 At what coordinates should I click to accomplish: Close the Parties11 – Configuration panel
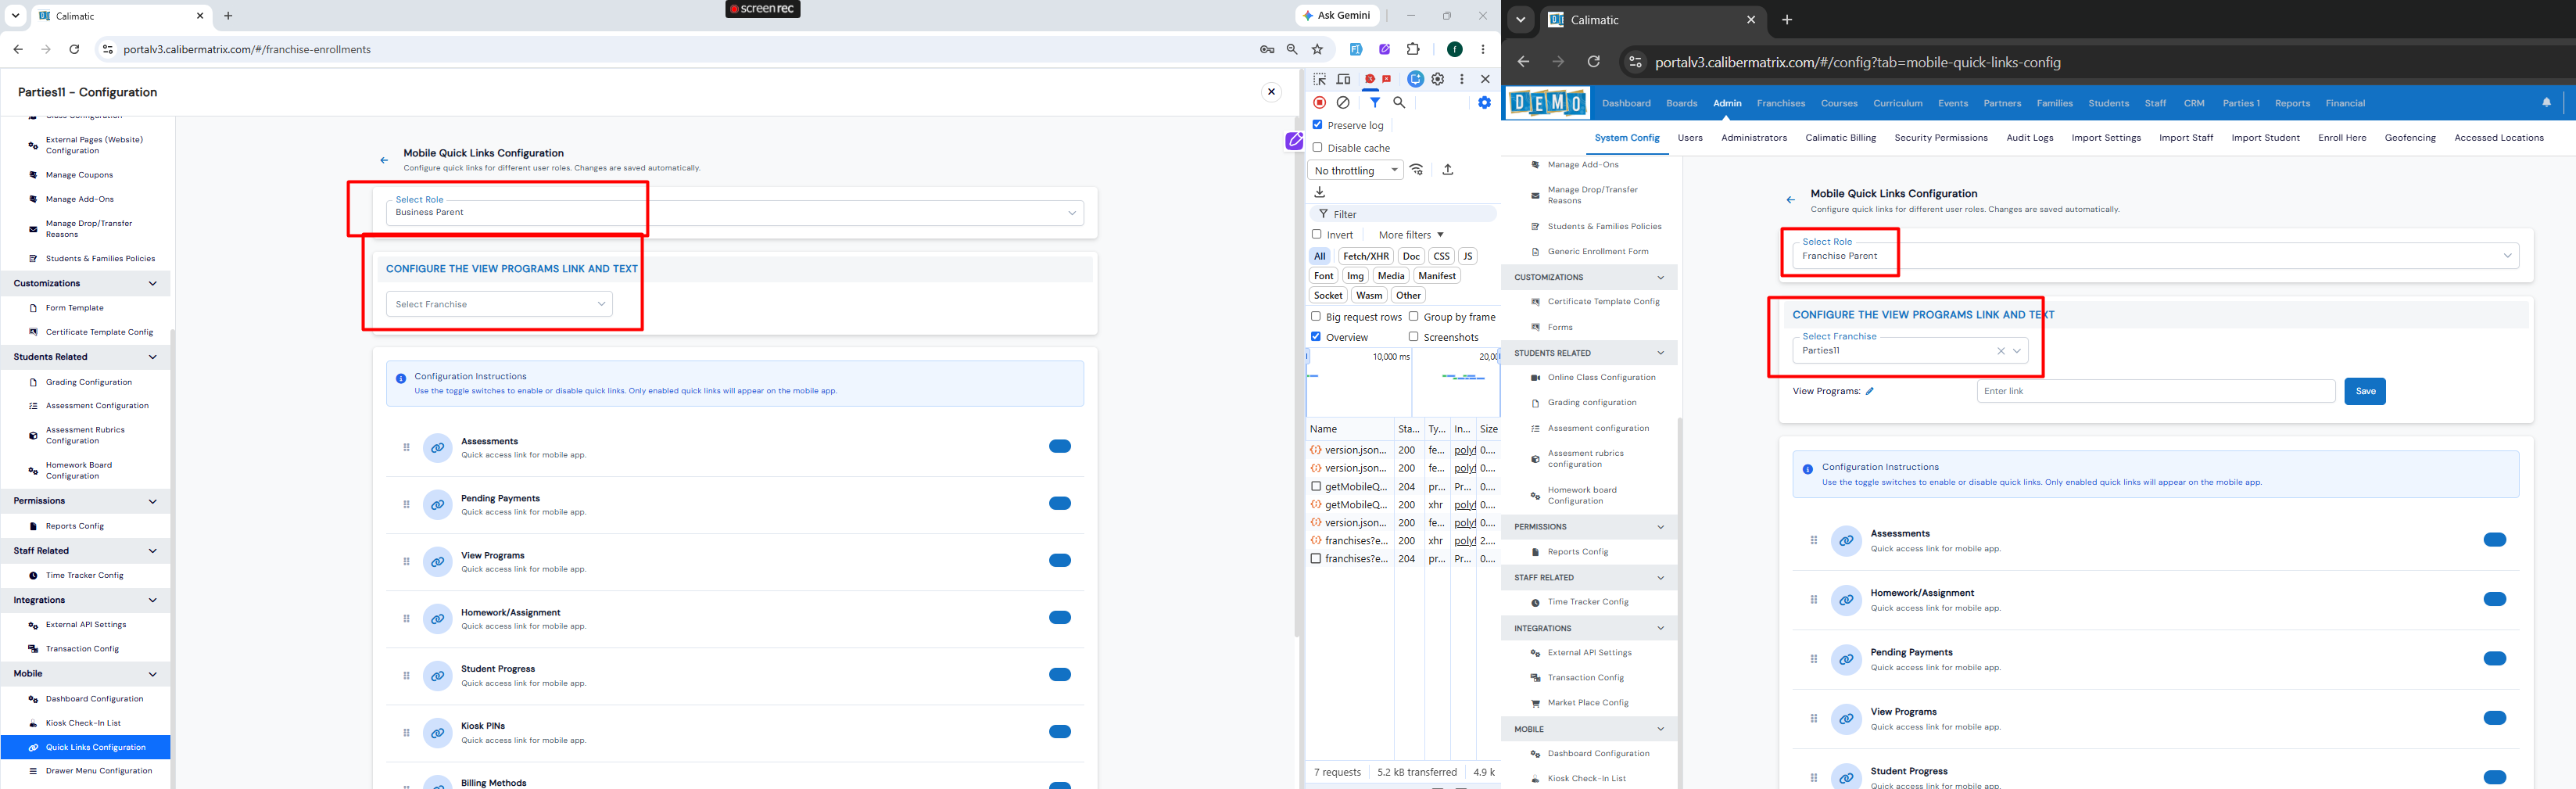pyautogui.click(x=1271, y=92)
